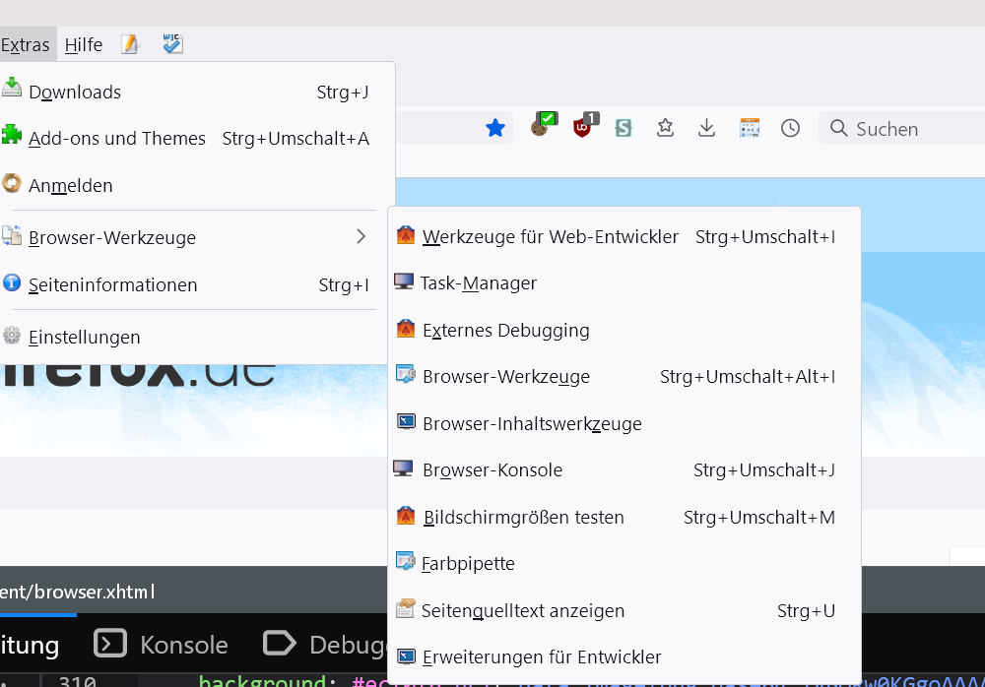Viewport: 985px width, 687px height.
Task: Click the blue bookmark star icon
Action: pos(495,128)
